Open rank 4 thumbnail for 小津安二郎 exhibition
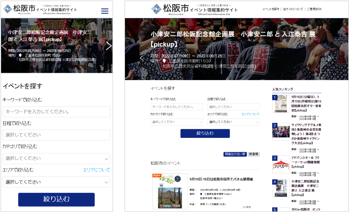Viewport: 349px width, 212px height. click(x=281, y=188)
